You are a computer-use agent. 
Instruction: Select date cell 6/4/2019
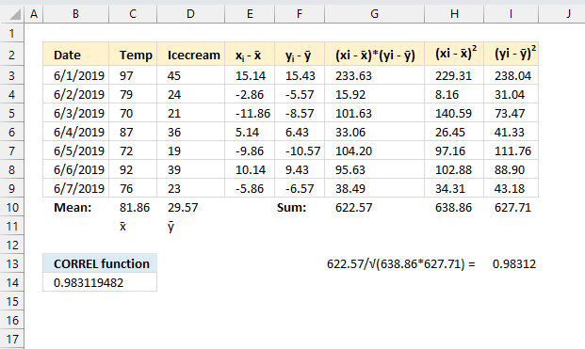[x=75, y=132]
